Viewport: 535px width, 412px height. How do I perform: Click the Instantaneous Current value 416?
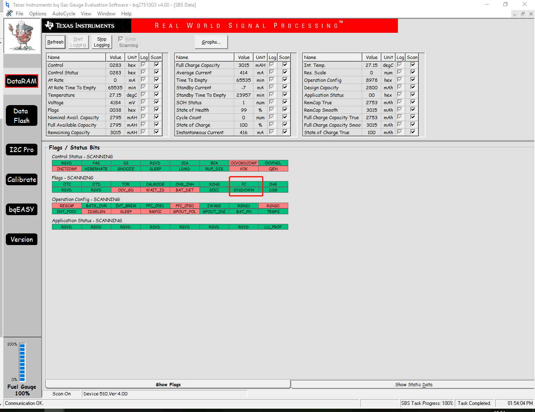[244, 132]
